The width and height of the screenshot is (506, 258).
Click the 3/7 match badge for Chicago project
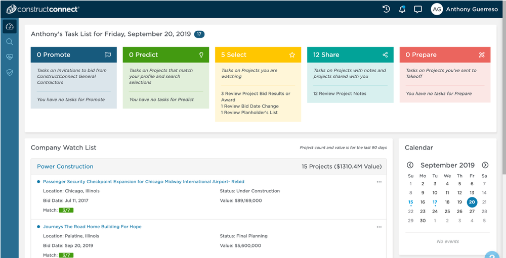pos(66,211)
